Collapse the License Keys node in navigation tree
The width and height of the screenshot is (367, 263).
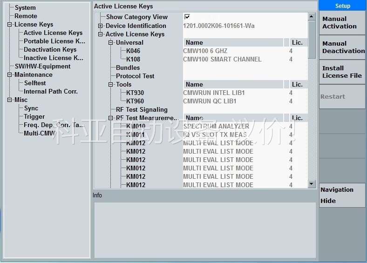10,25
